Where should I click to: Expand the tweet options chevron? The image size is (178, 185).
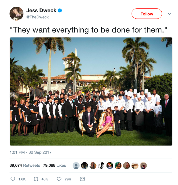[x=169, y=14]
